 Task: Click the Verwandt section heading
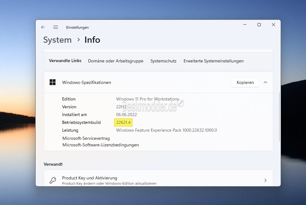(53, 164)
